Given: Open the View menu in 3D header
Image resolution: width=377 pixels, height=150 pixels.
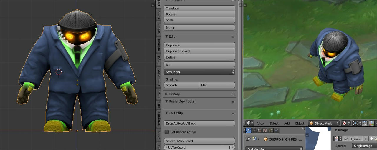Looking at the screenshot, I should (261, 124).
